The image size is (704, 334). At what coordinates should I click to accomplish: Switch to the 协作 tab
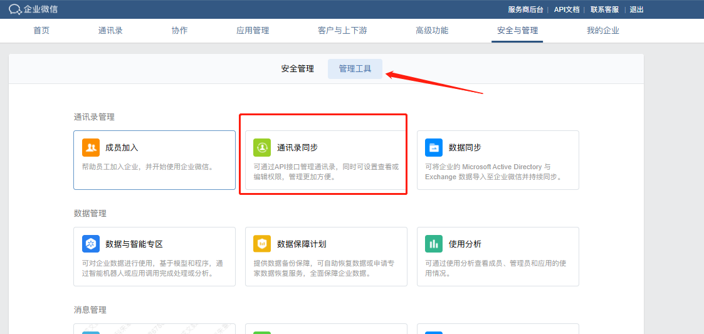click(x=179, y=31)
